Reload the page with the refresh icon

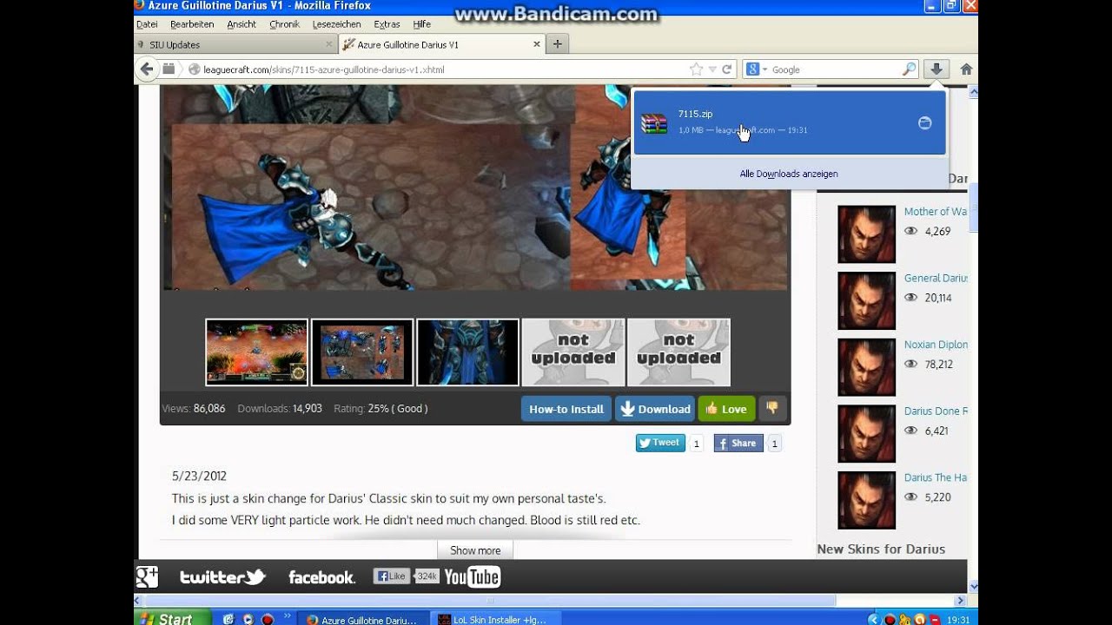click(727, 69)
